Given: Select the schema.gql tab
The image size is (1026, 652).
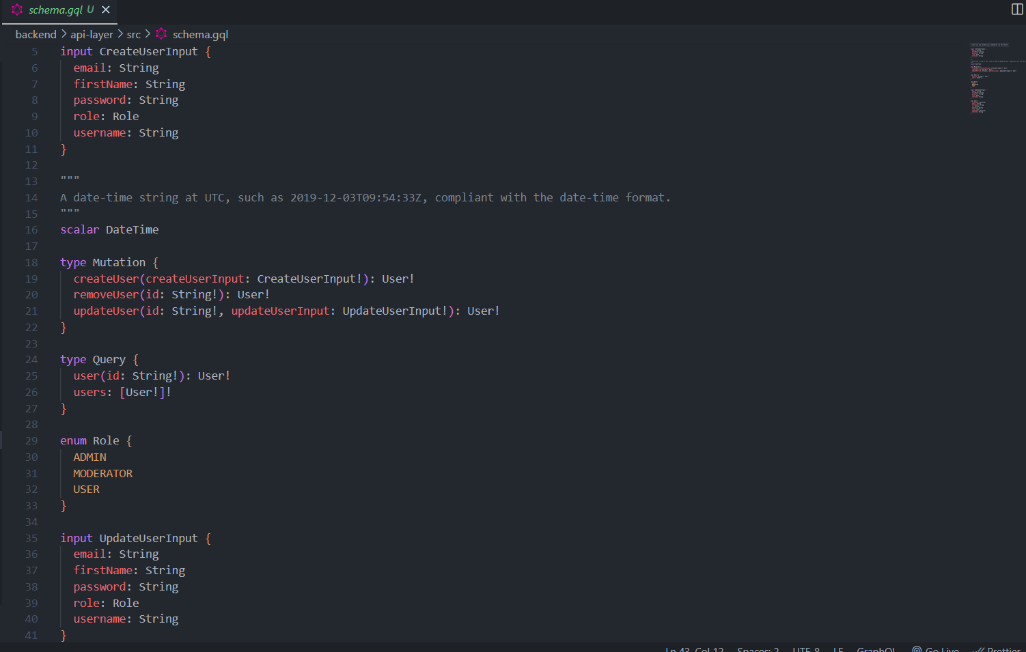Looking at the screenshot, I should [x=59, y=10].
